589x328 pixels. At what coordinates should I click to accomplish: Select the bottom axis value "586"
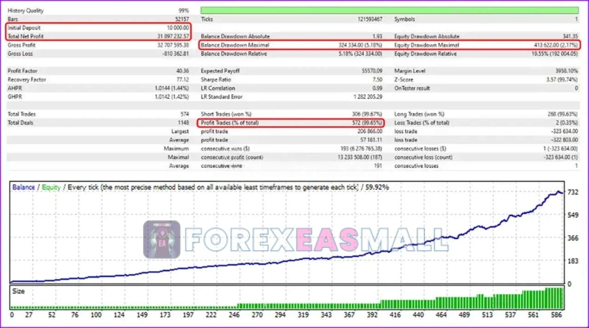(x=556, y=315)
